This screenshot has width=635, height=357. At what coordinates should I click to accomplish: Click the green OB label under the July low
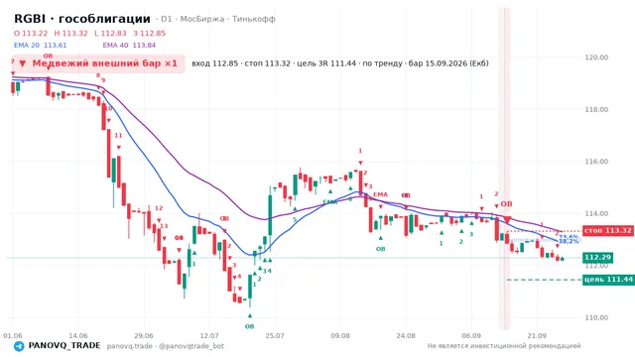click(x=249, y=326)
